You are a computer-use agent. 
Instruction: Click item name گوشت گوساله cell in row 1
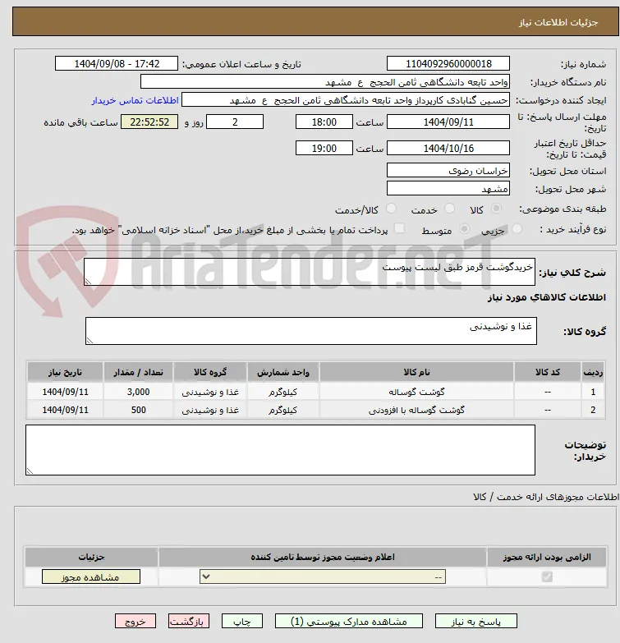pyautogui.click(x=416, y=392)
